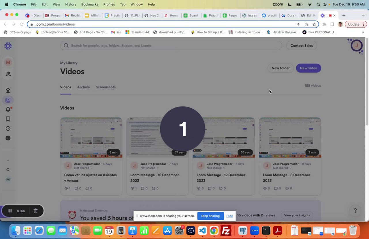Open 'Como ver los ajustes en Asientos' video thumbnail
The image size is (369, 239).
click(x=91, y=138)
